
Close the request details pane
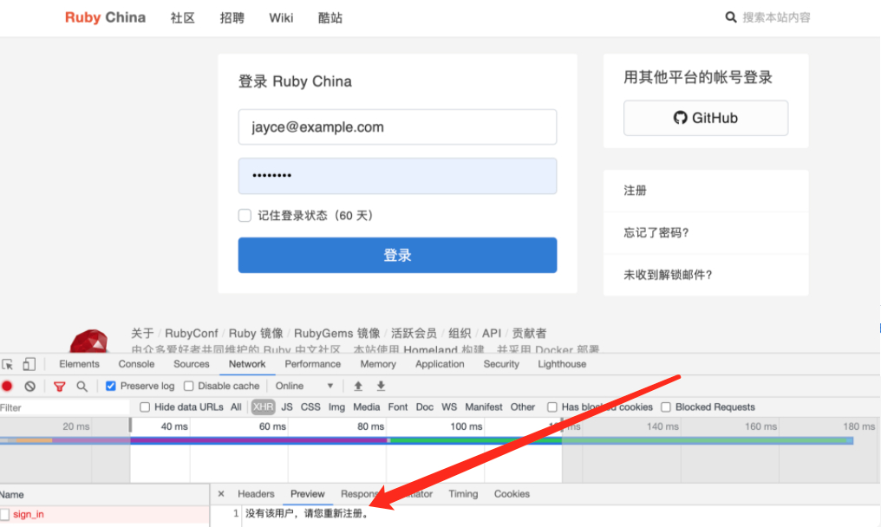(221, 494)
